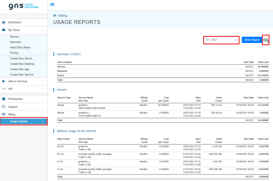
Task: Open the Billing breadcrumb link
Action: [x=62, y=15]
